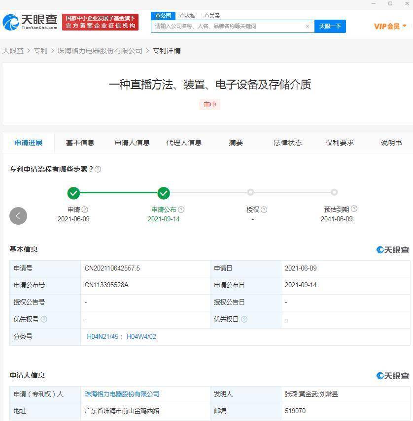413x421 pixels.
Task: Clear the search box with x icon
Action: tap(308, 26)
